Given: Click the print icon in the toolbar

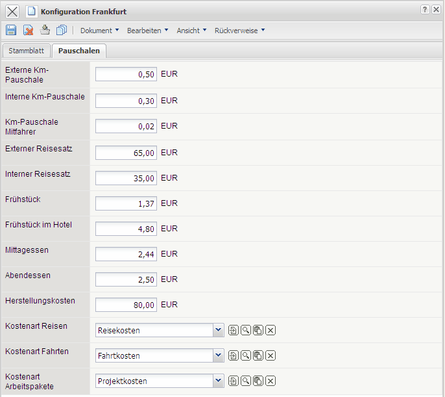Looking at the screenshot, I should (x=45, y=30).
